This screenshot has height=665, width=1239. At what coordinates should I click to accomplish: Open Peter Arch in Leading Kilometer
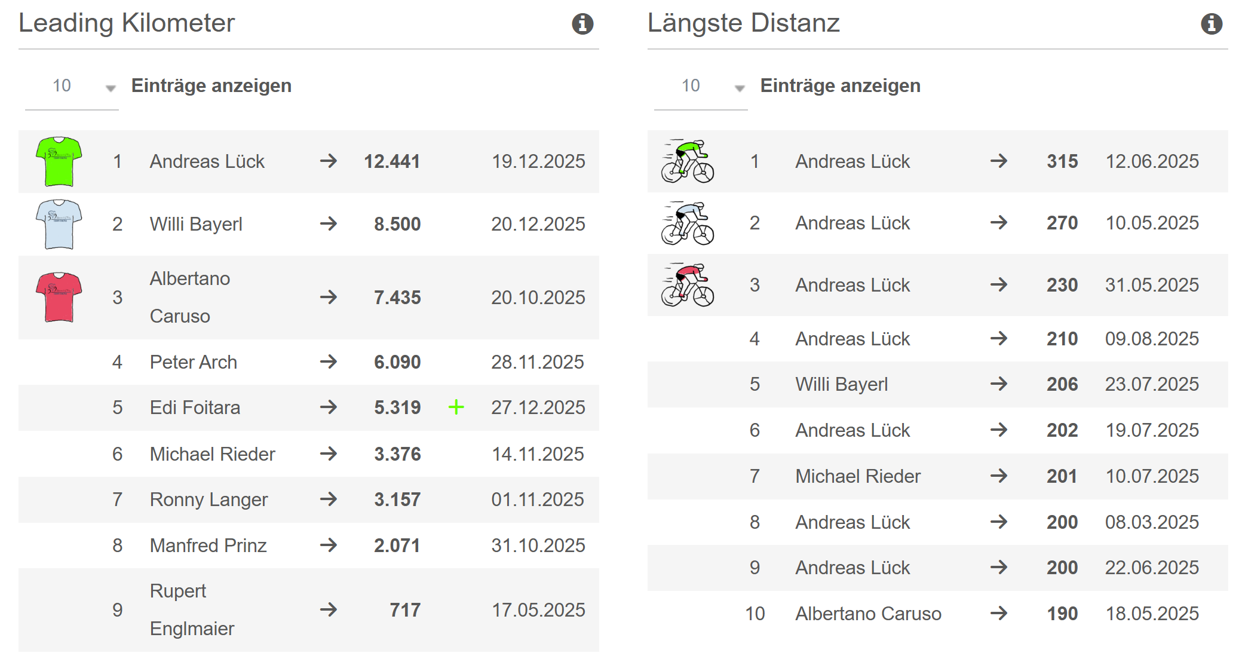coord(193,362)
